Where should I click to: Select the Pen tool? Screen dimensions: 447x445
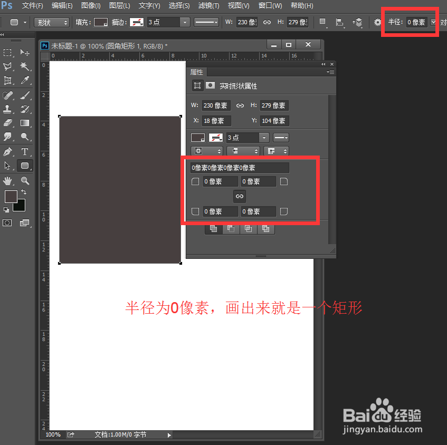pos(7,152)
